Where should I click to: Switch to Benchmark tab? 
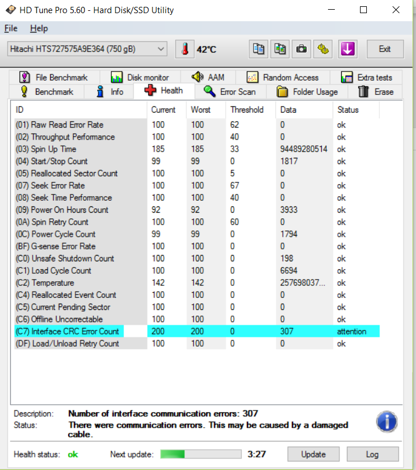click(47, 91)
